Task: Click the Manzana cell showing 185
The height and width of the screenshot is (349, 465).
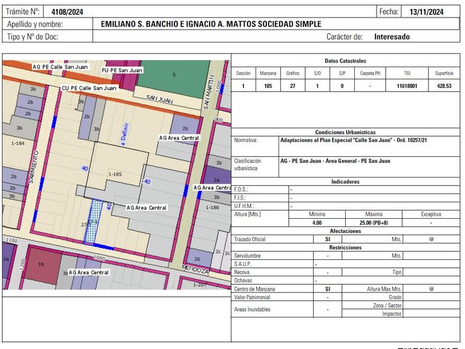Action: [x=268, y=86]
